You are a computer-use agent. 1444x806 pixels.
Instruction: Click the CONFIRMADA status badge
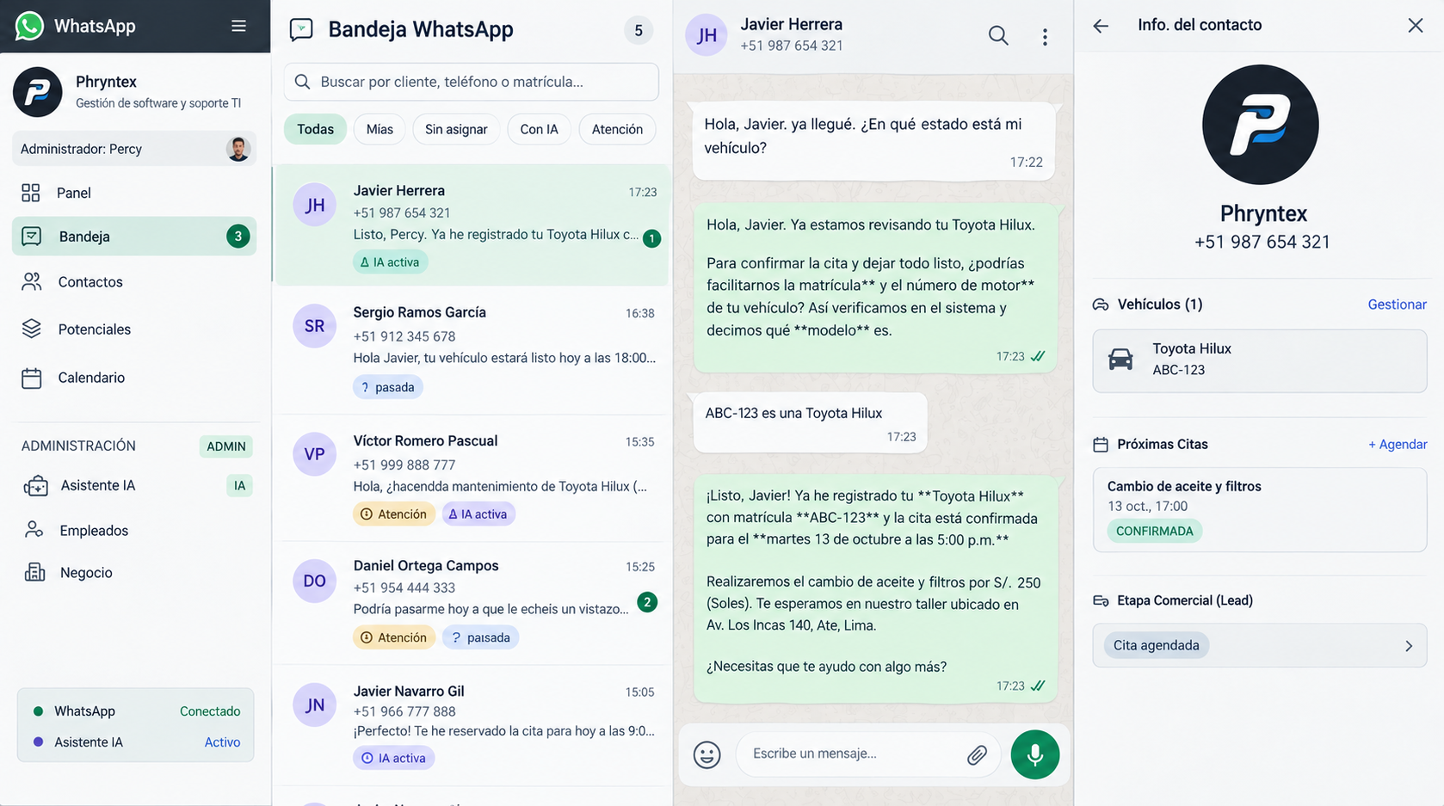click(1154, 532)
